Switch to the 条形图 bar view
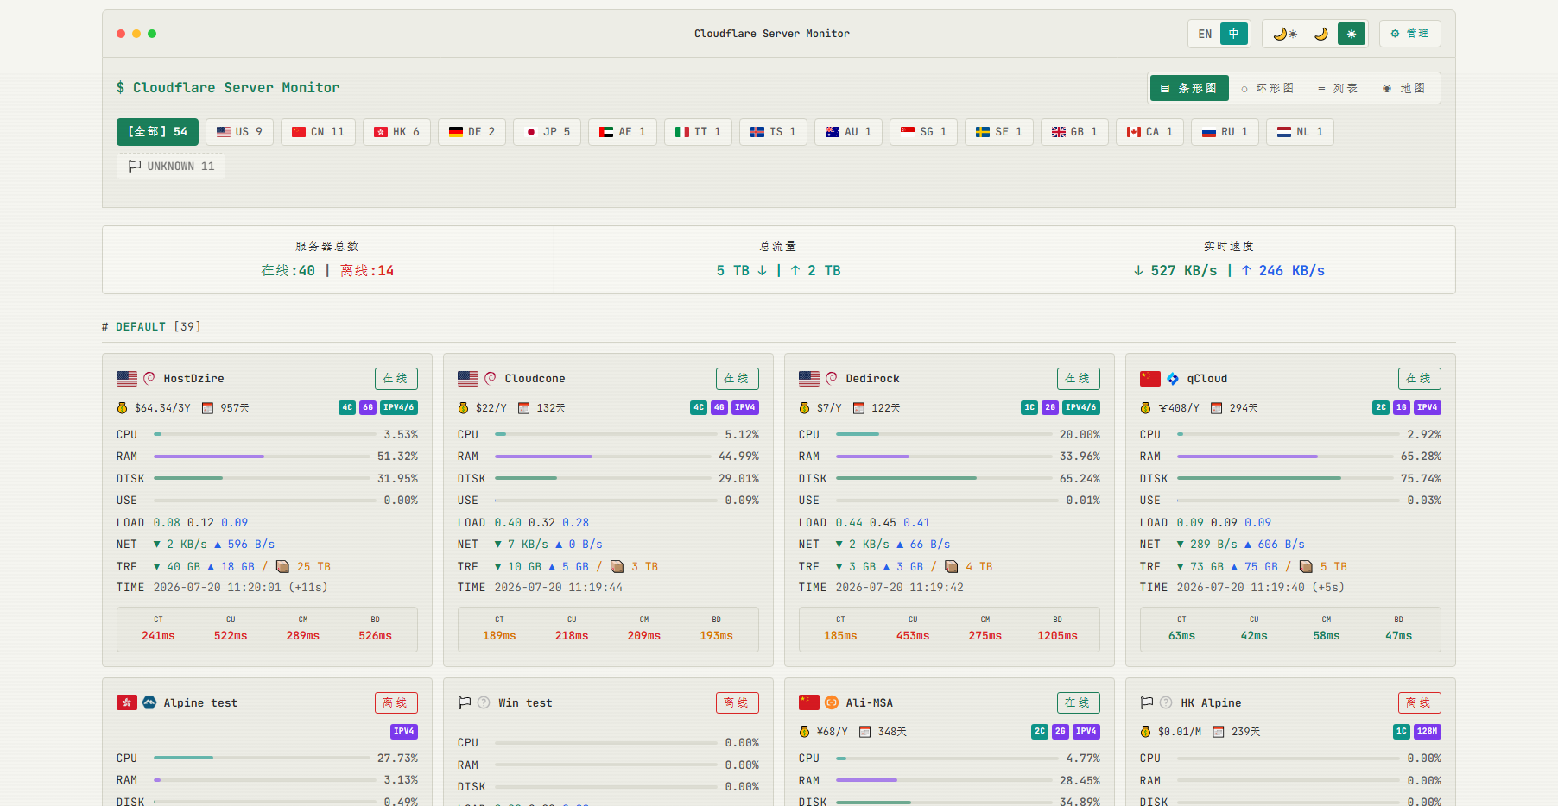The width and height of the screenshot is (1558, 806). click(x=1189, y=88)
